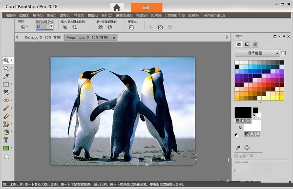Close the Penguins.jpg document tab

[114, 38]
